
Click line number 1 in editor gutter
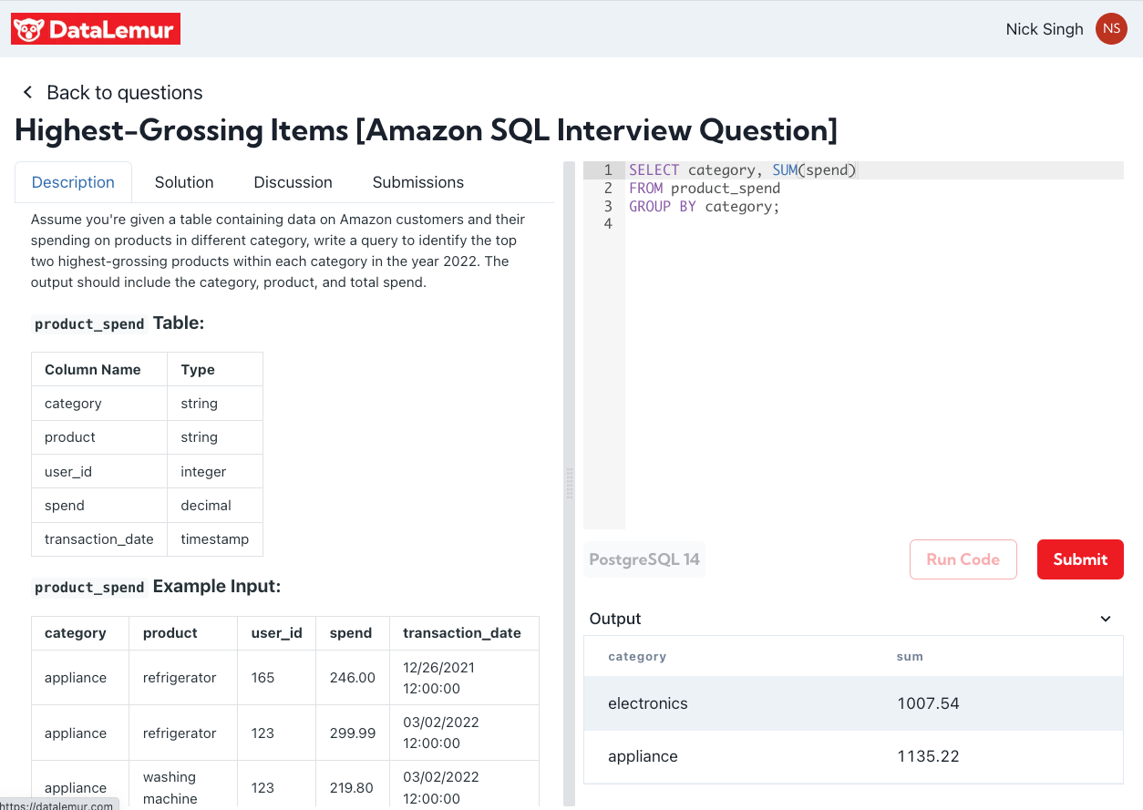tap(607, 170)
